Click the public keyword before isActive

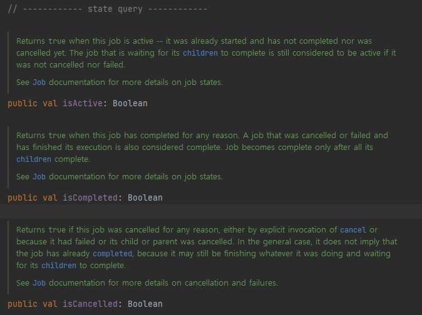[23, 103]
